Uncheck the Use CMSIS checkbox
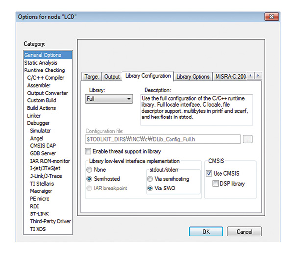Viewport: 294px width, 260px height. tap(209, 173)
